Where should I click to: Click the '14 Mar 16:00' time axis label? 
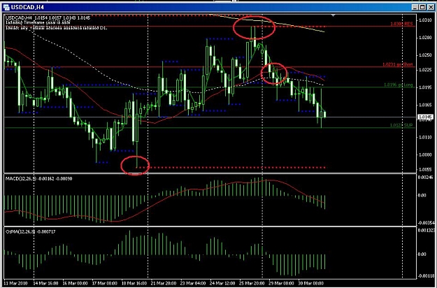(46, 283)
